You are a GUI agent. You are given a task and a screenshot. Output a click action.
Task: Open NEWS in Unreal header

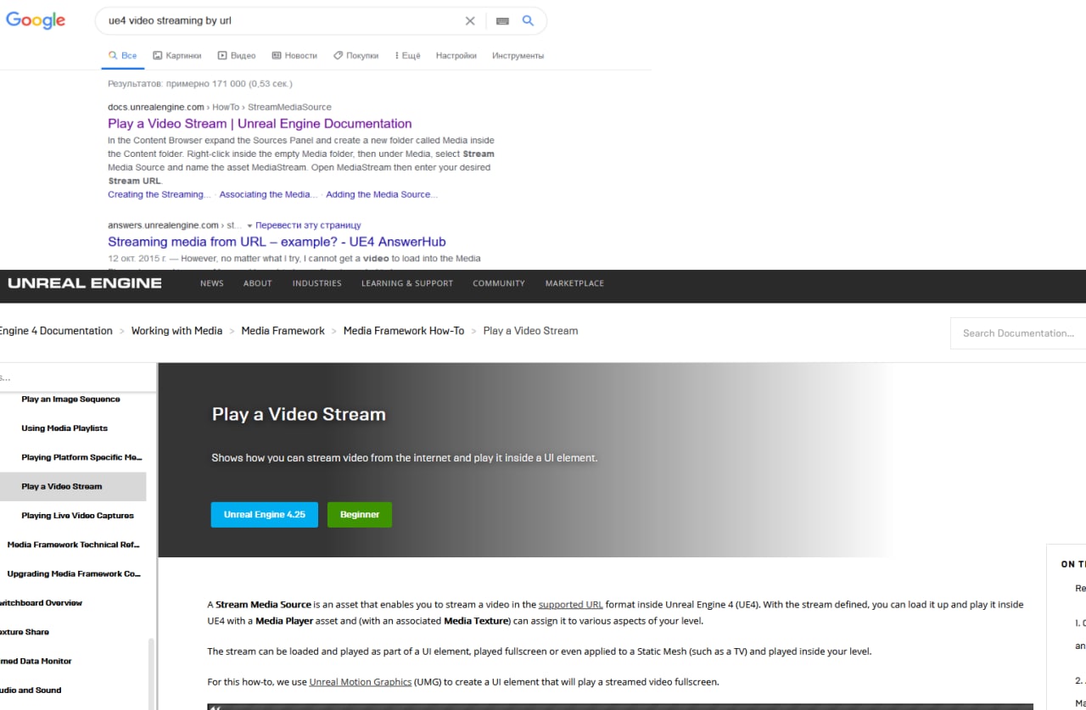point(212,283)
